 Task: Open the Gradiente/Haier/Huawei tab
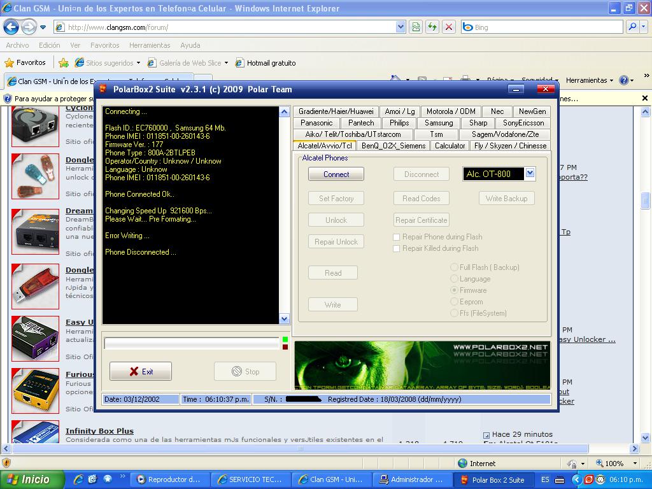click(x=336, y=111)
